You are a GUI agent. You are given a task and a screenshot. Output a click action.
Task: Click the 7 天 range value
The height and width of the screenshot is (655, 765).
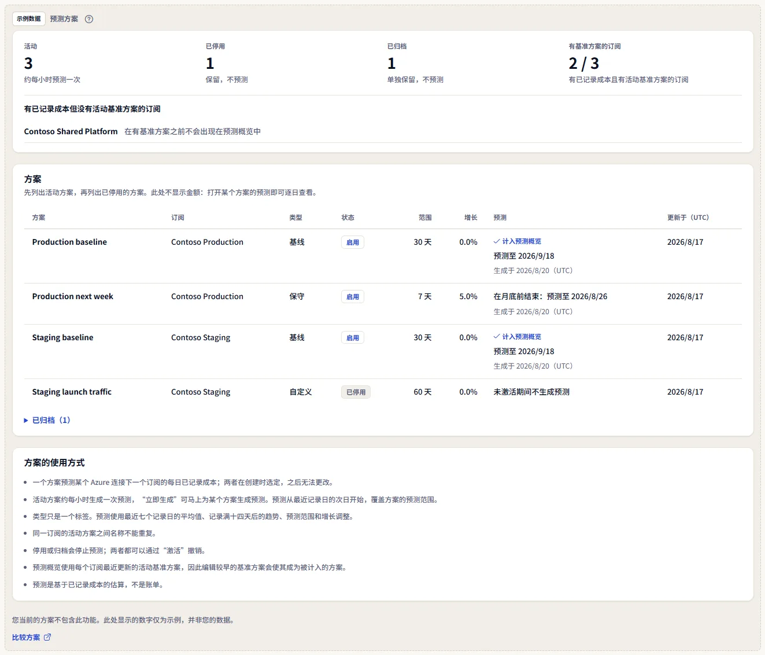point(425,296)
